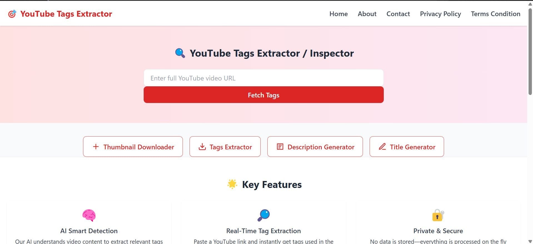Screen dimensions: 533x244
Task: Open the About page from navigation
Action: tap(367, 14)
